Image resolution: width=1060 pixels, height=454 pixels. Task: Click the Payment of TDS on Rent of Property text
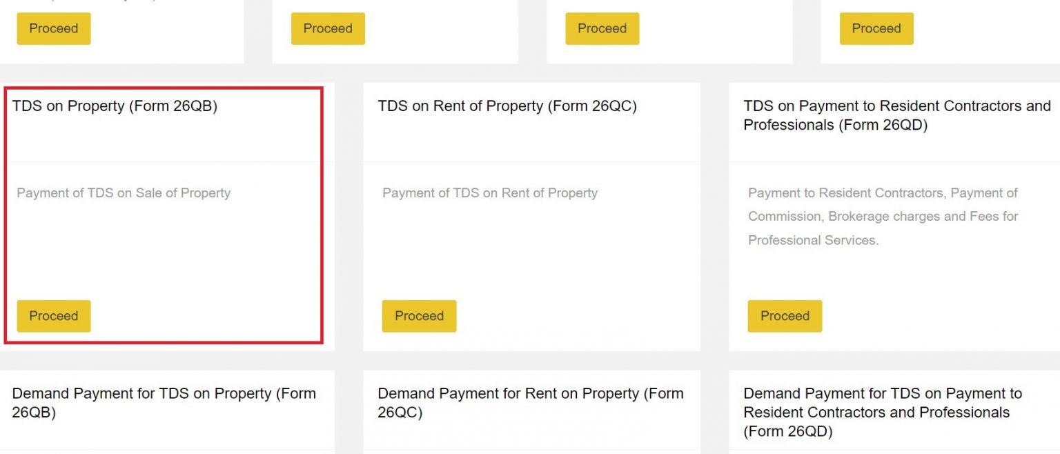[490, 193]
